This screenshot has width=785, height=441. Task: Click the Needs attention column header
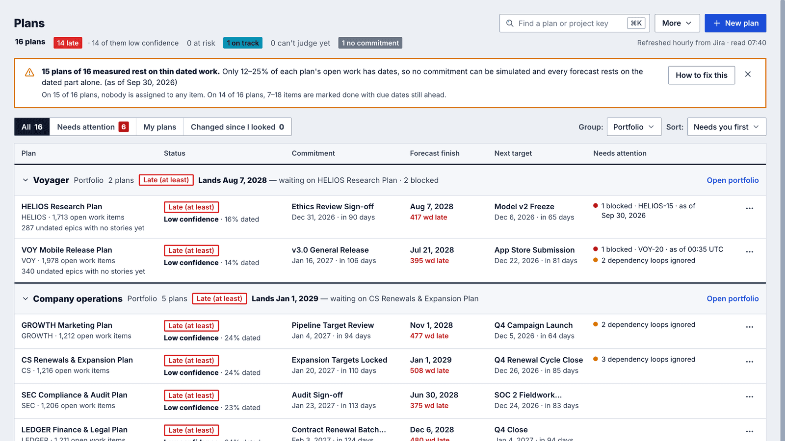coord(620,153)
